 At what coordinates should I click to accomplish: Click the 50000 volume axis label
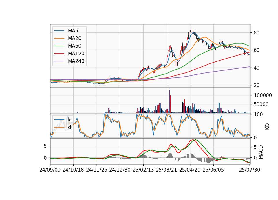coord(261,104)
